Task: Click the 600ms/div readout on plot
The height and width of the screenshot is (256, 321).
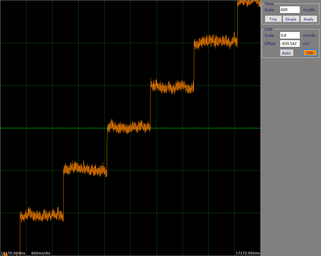Action: pos(41,253)
